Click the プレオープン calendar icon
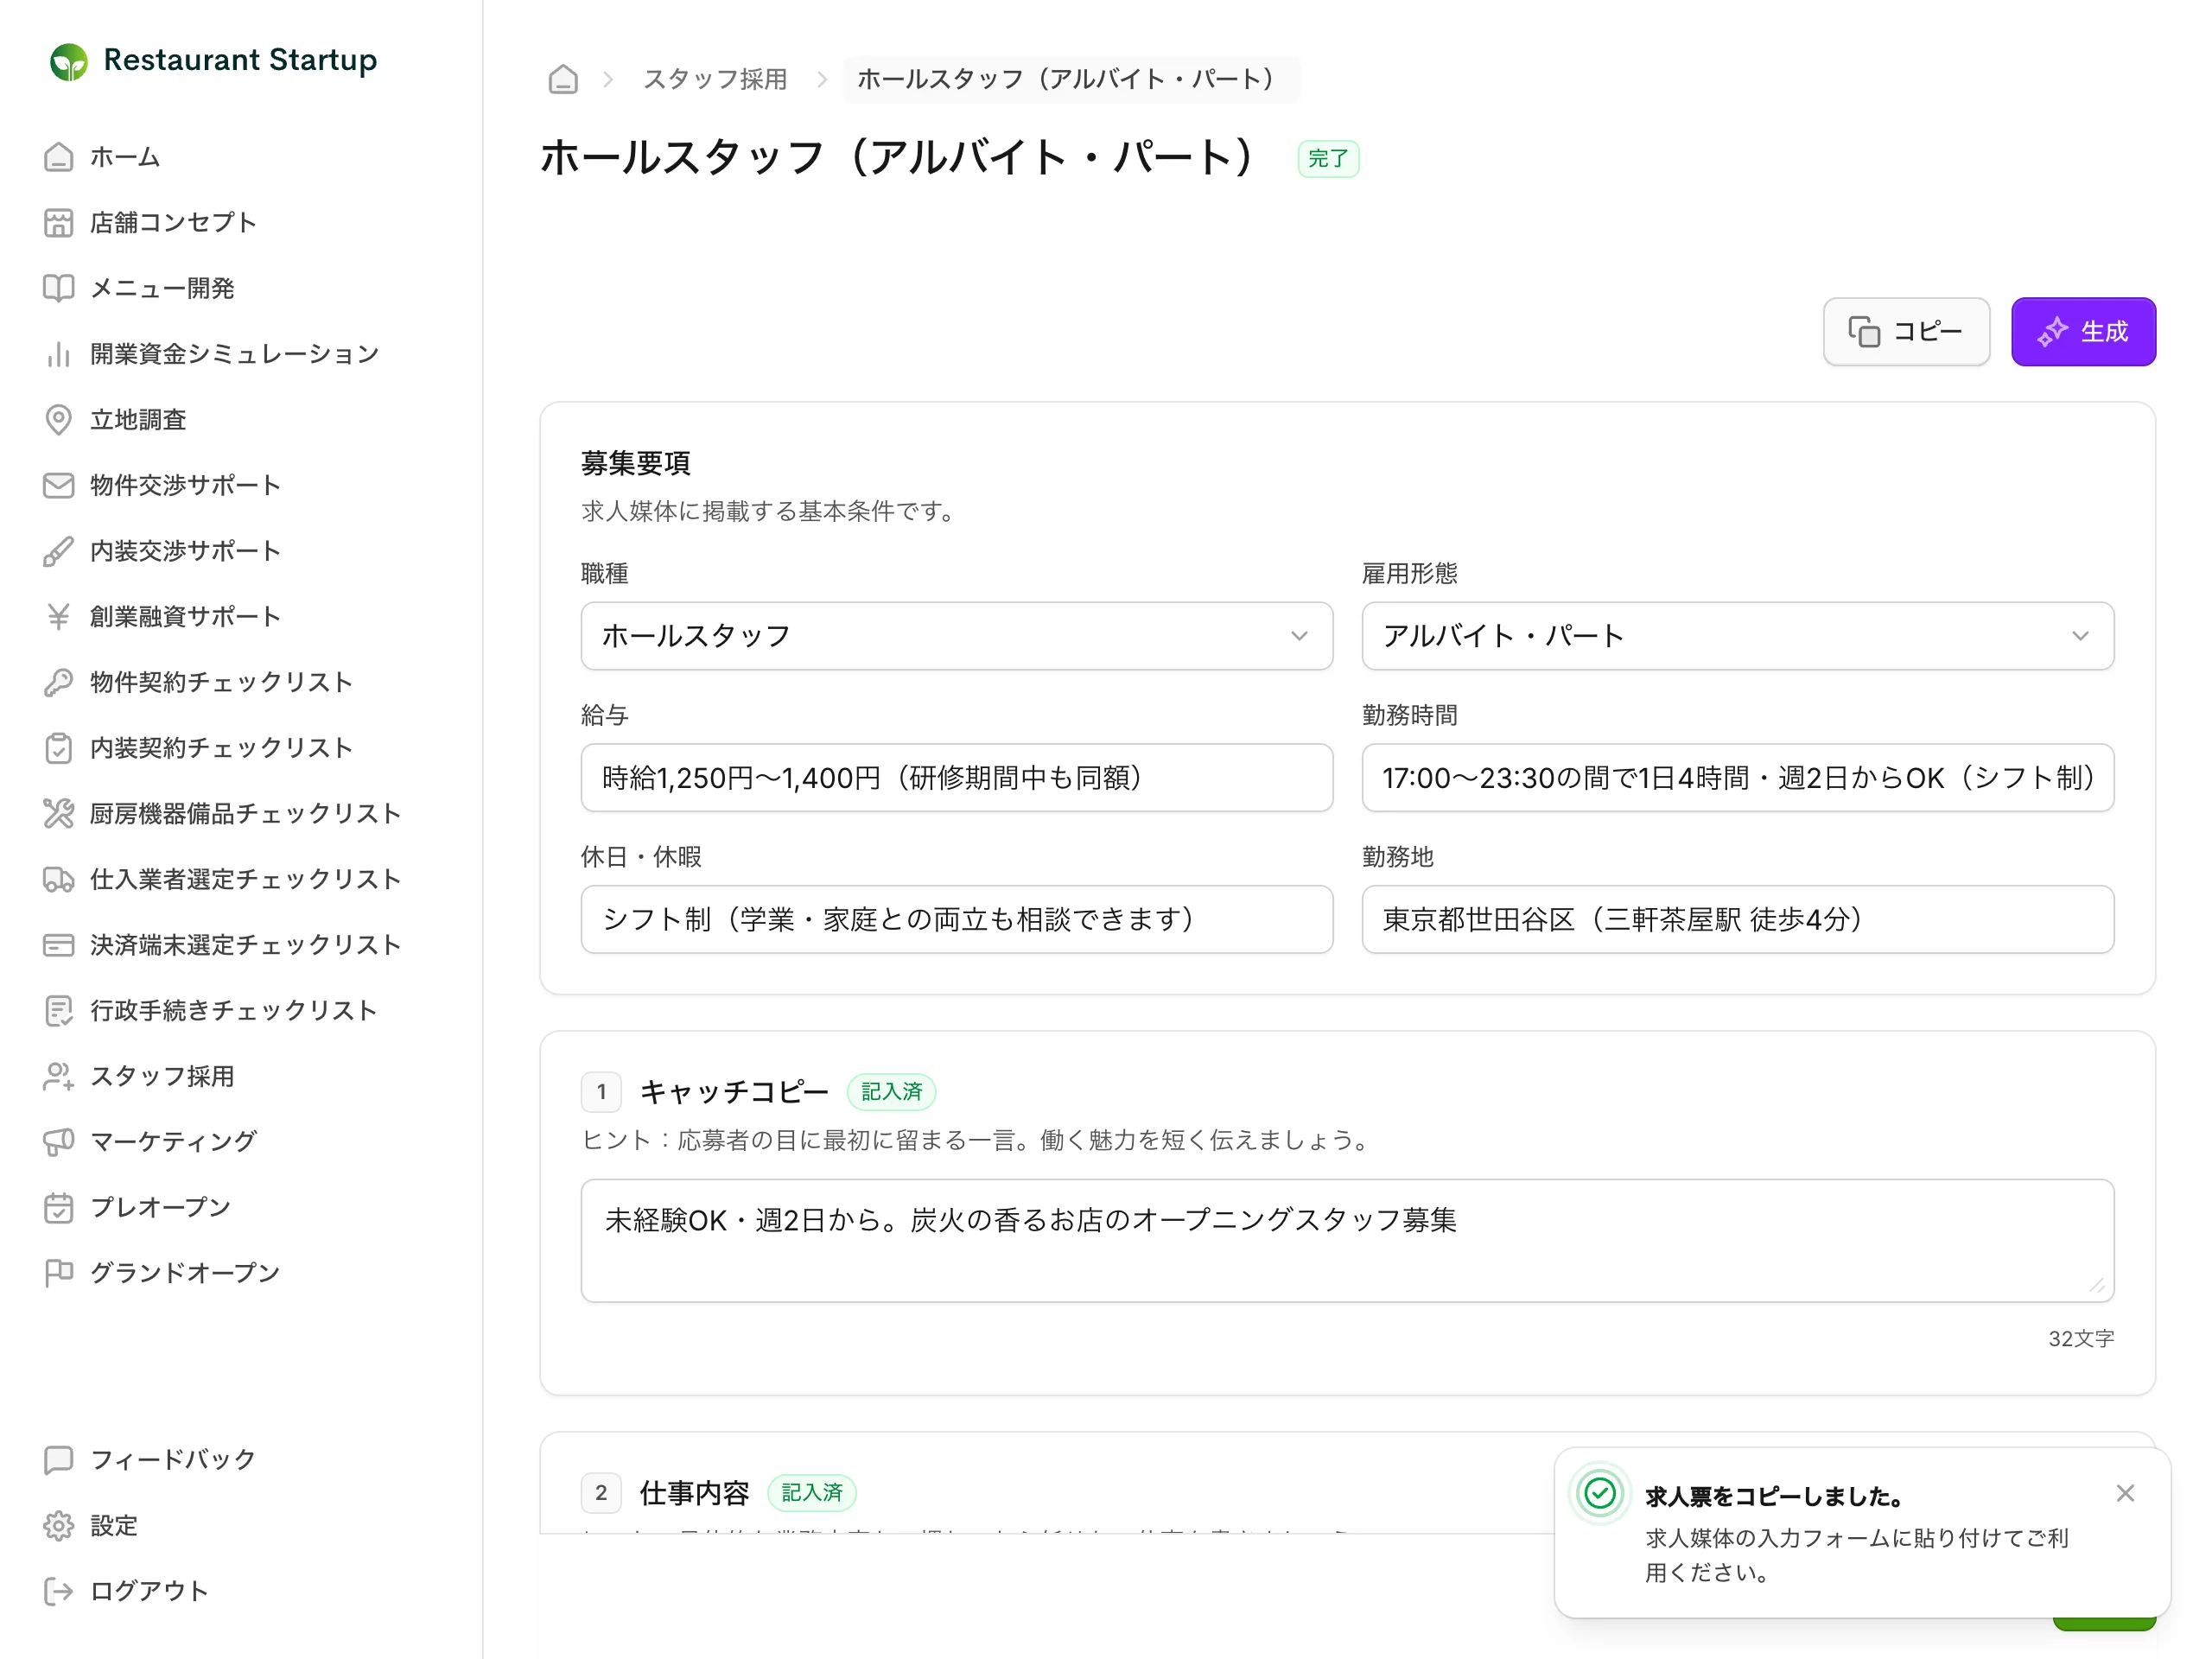This screenshot has height=1659, width=2212. 59,1208
